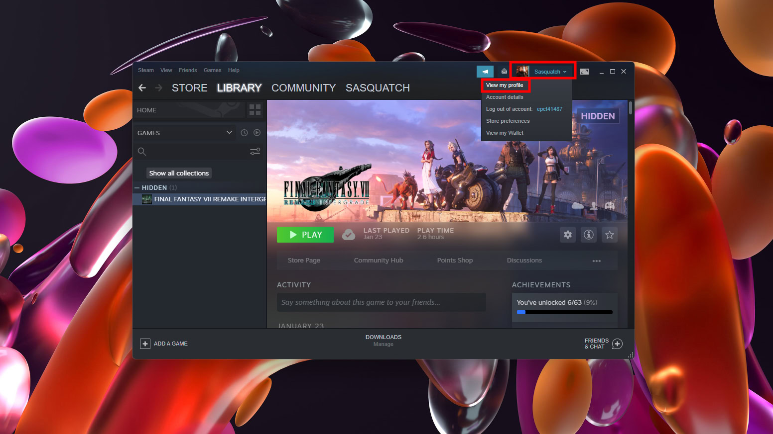Switch to the Library tab

(240, 88)
